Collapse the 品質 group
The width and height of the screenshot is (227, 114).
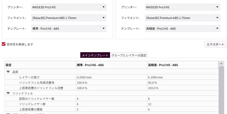click(x=8, y=72)
